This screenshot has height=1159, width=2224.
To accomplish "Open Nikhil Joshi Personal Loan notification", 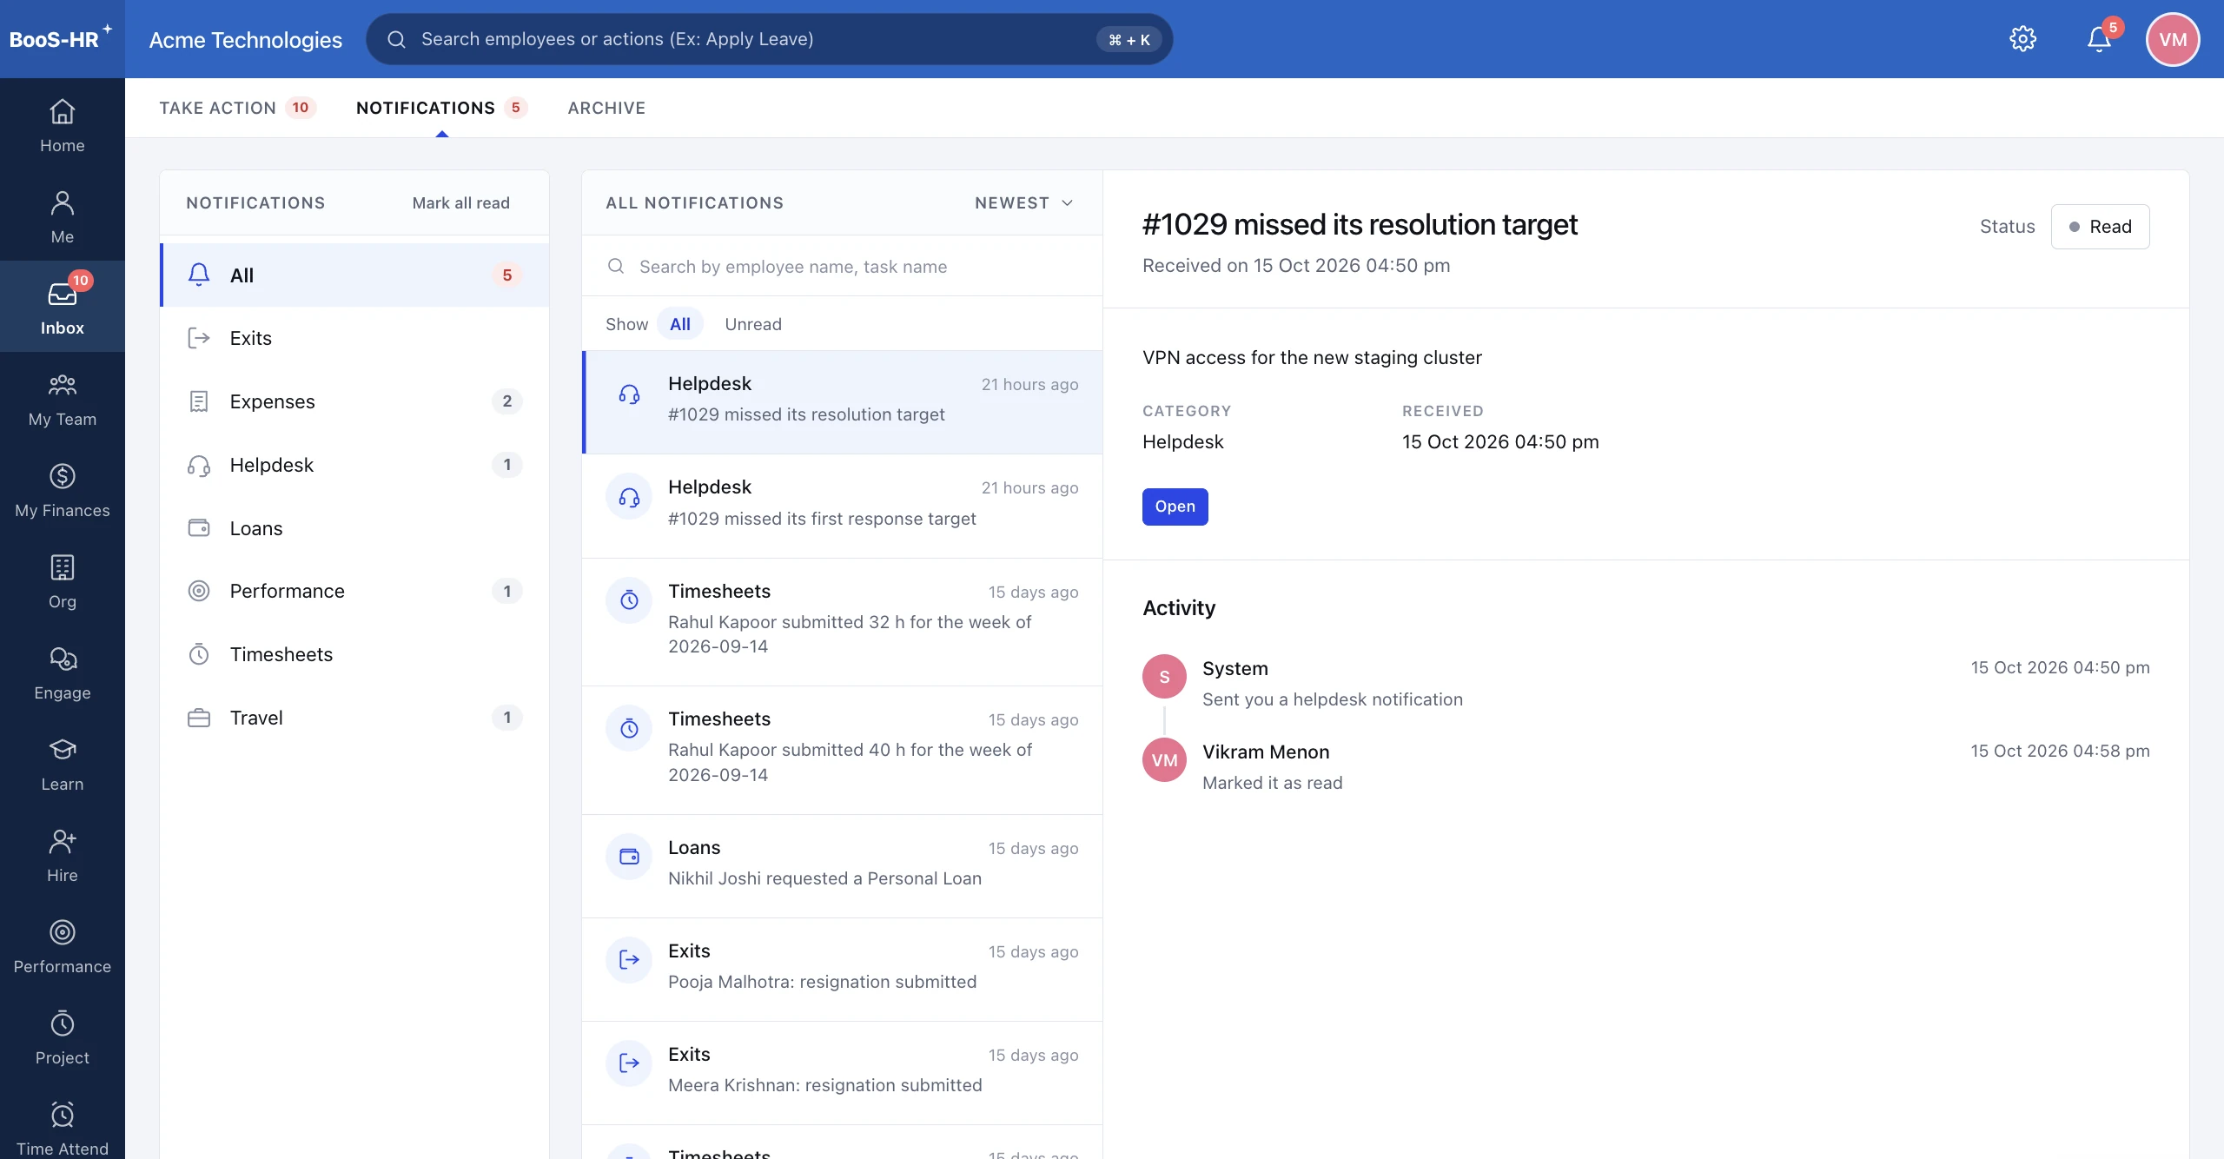I will point(843,866).
